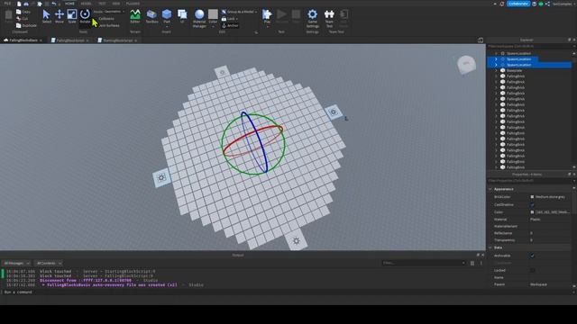Click the Filter Properties field
577x324 pixels.
pyautogui.click(x=529, y=181)
